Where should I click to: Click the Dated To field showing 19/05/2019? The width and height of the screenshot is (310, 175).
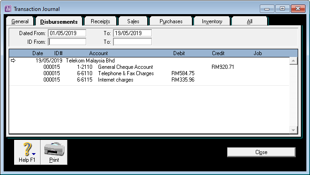coord(133,33)
